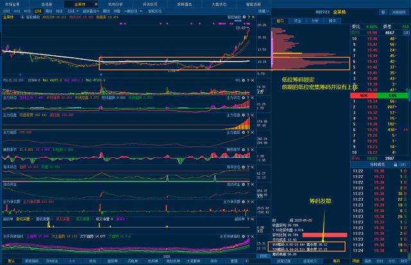411x265 pixels.
Task: Toggle 委托买量 series in 超级单 panel
Action: [x=22, y=219]
